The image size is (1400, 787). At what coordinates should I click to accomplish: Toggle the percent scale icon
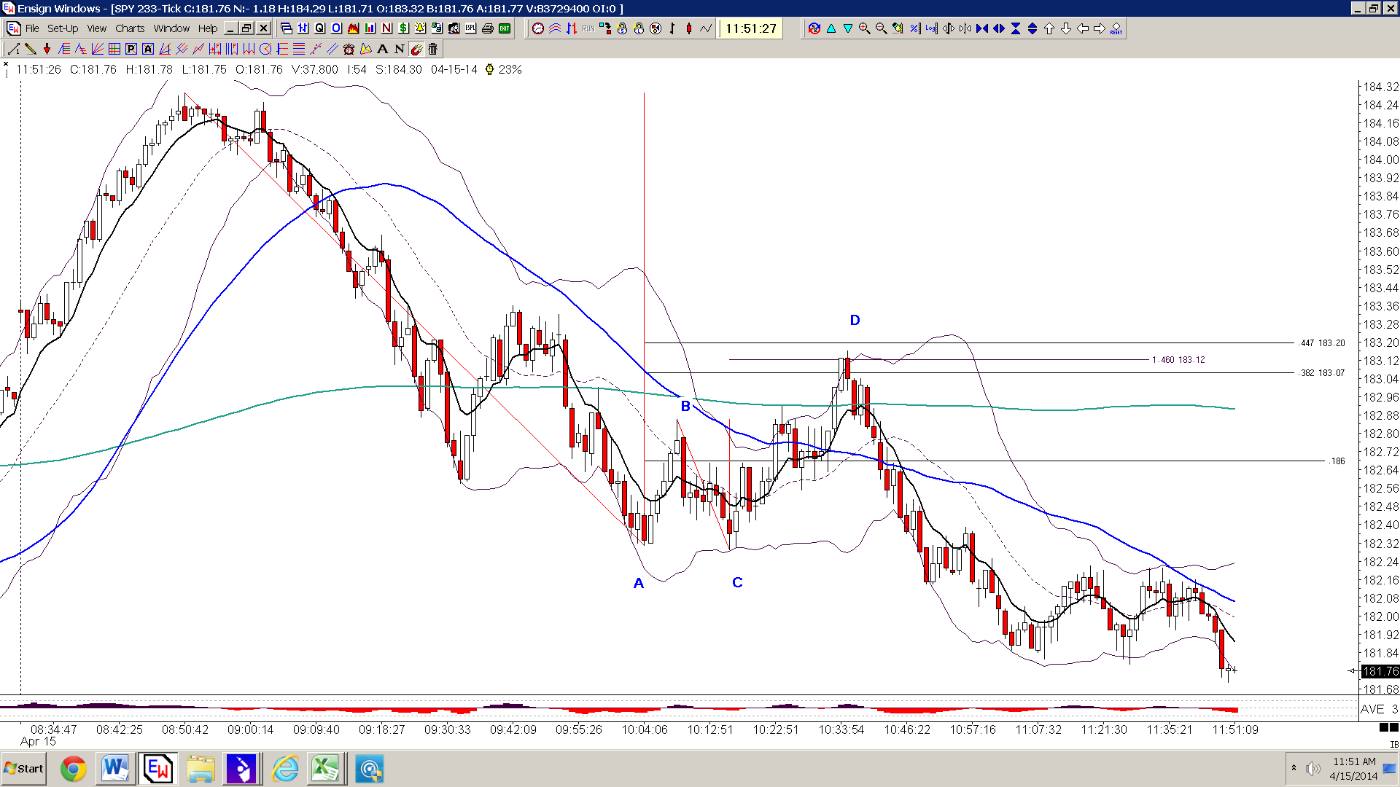[x=914, y=28]
